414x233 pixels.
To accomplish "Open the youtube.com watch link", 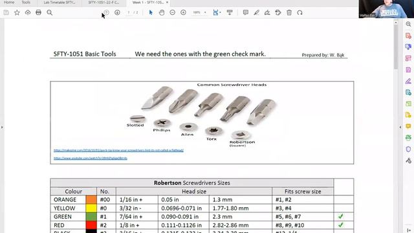I will [x=91, y=158].
